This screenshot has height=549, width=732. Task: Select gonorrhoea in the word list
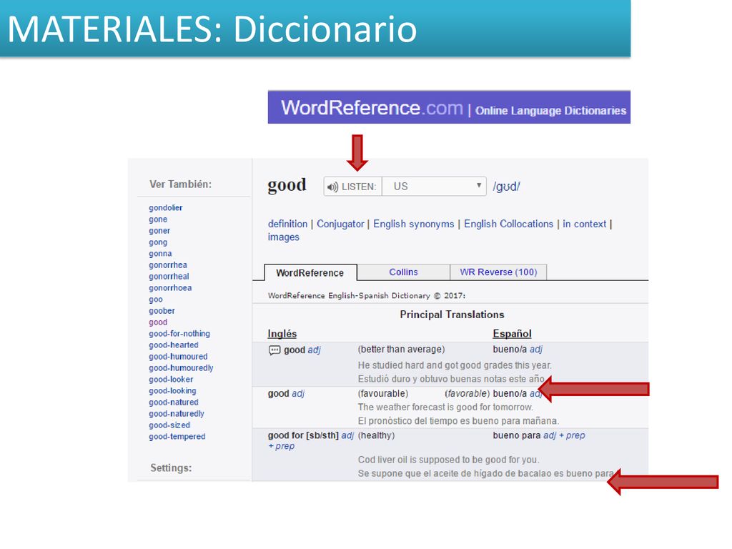170,288
